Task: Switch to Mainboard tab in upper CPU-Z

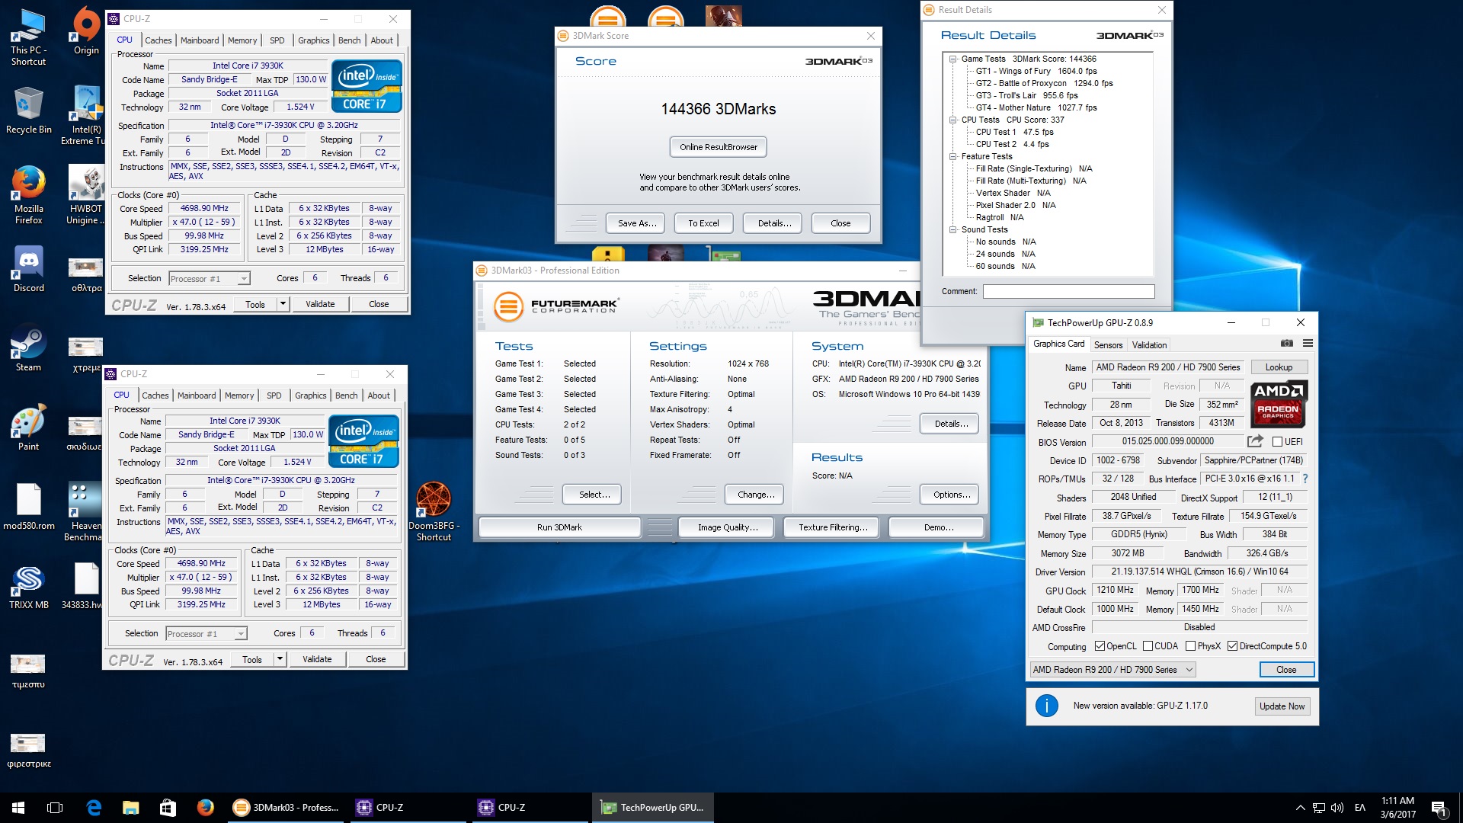Action: [x=200, y=40]
